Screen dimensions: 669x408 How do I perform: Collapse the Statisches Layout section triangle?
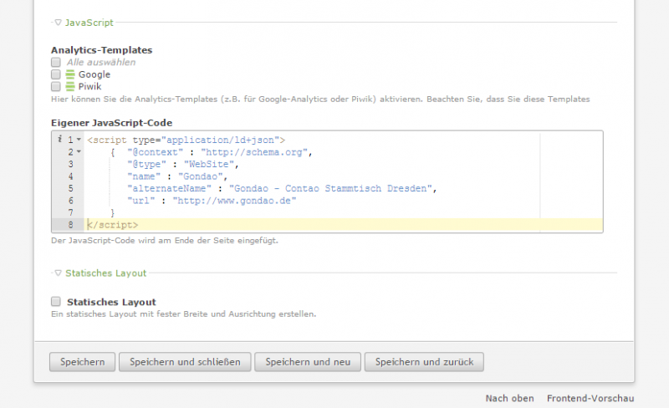point(58,273)
